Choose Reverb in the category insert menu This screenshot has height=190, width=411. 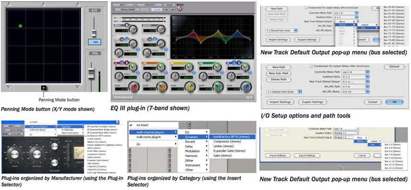193,142
